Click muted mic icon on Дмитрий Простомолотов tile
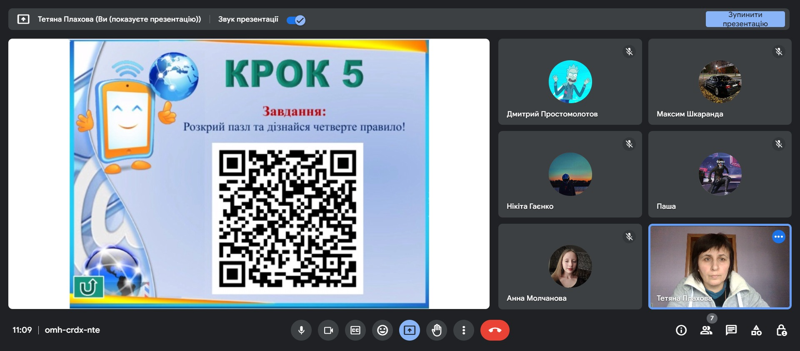This screenshot has height=351, width=800. [629, 52]
